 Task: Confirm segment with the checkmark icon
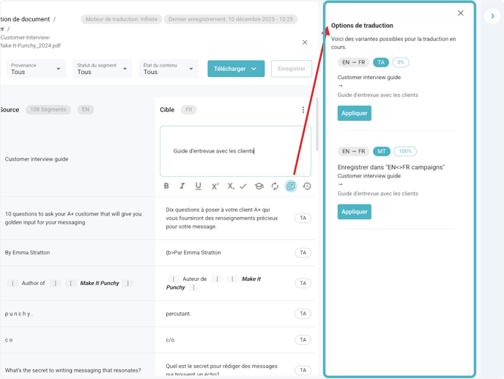click(x=243, y=186)
